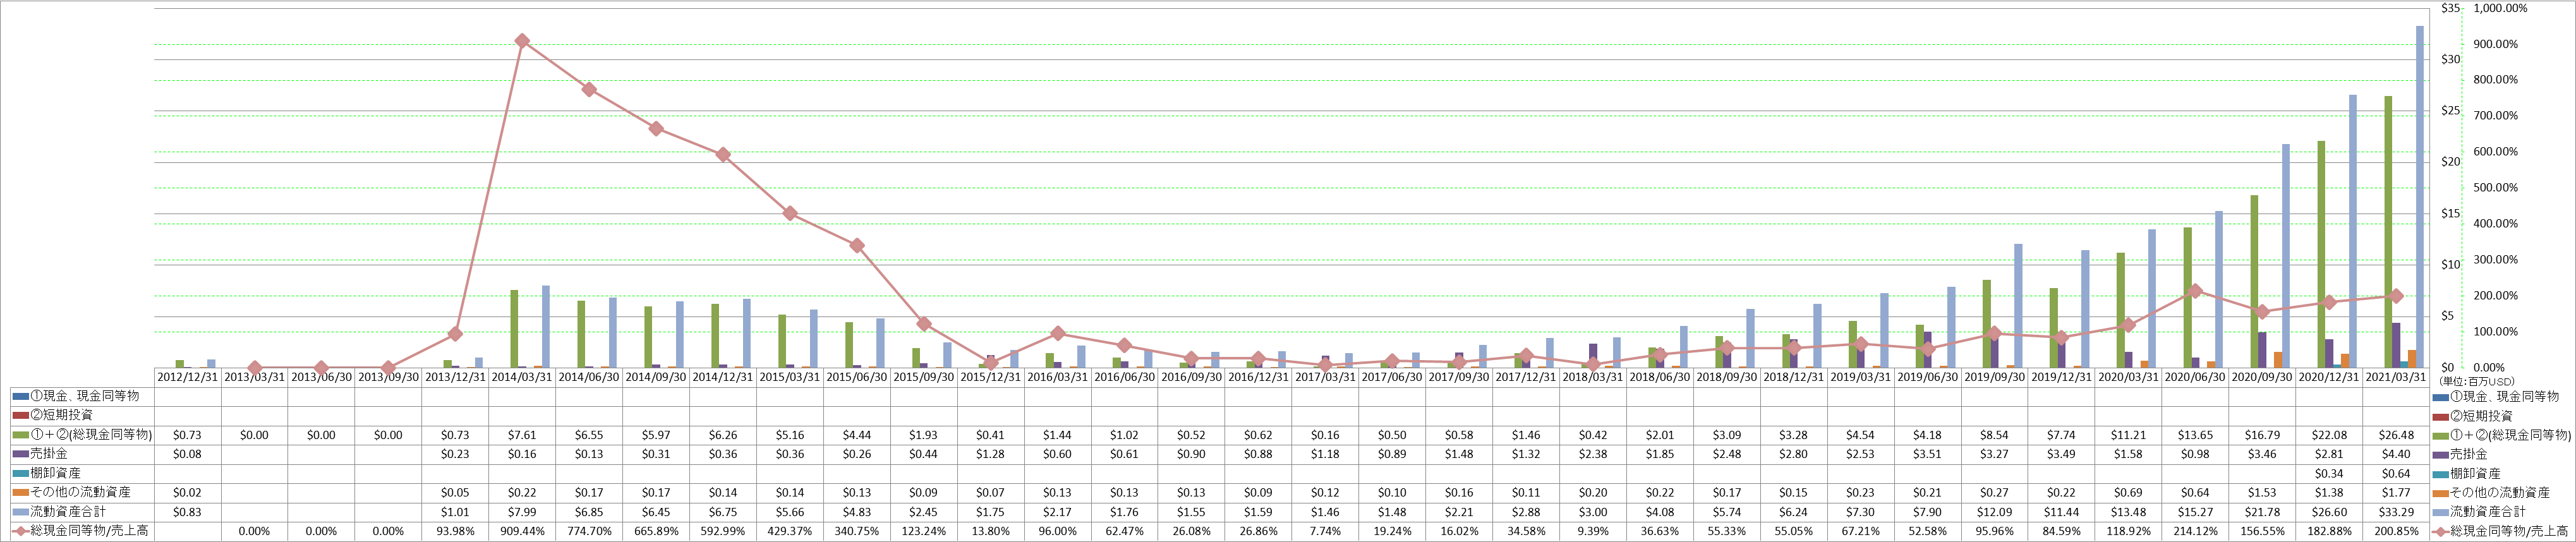Select the $0.34 inventory cell under 2020/12/31
The width and height of the screenshot is (2576, 542).
coord(2329,474)
